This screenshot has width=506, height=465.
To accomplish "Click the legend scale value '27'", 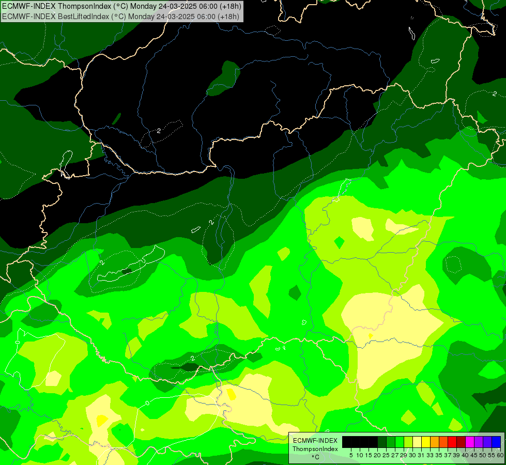I will (x=395, y=455).
